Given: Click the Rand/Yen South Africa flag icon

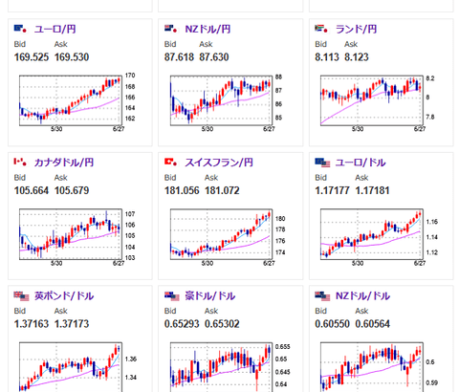Looking at the screenshot, I should [321, 29].
